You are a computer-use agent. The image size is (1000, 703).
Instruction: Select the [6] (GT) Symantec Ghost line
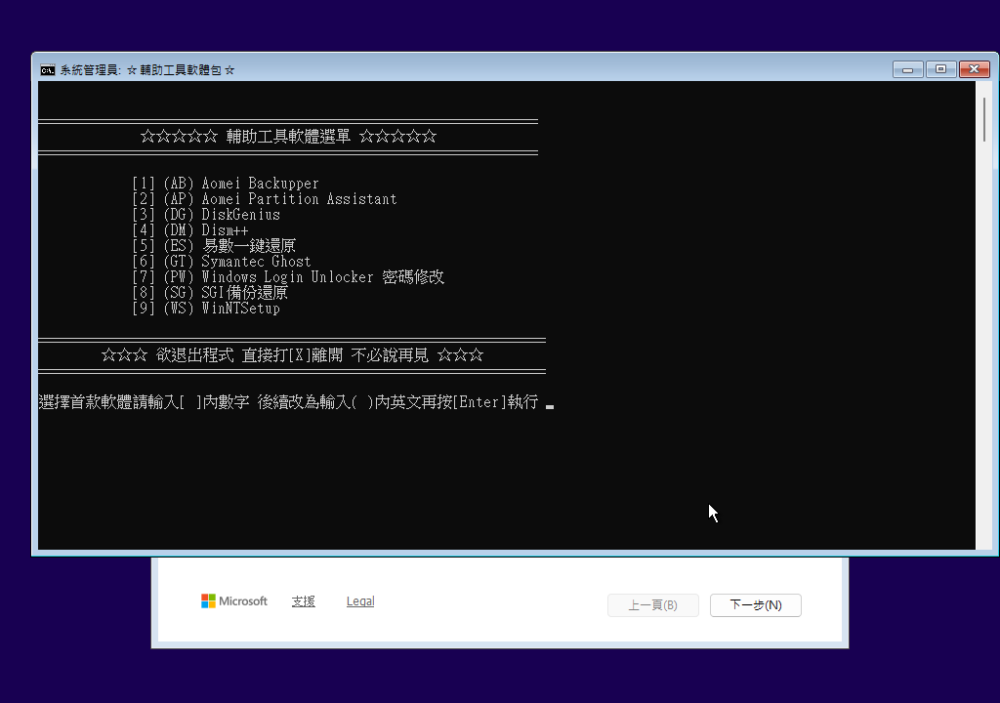point(222,262)
